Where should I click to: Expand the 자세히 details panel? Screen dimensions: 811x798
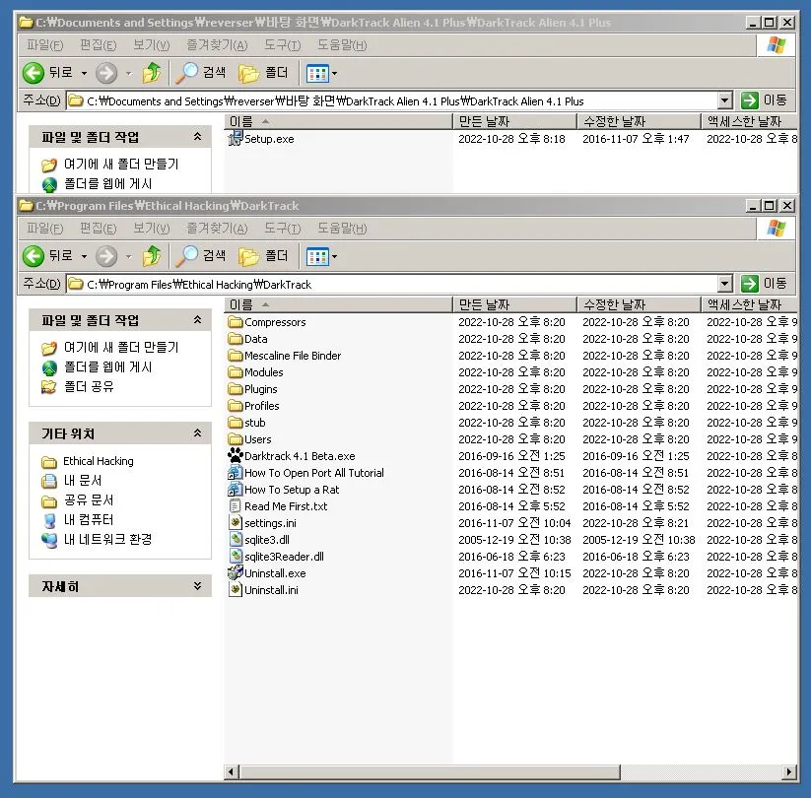(x=198, y=585)
